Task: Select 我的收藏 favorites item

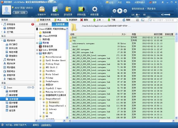Action: [x=47, y=32]
